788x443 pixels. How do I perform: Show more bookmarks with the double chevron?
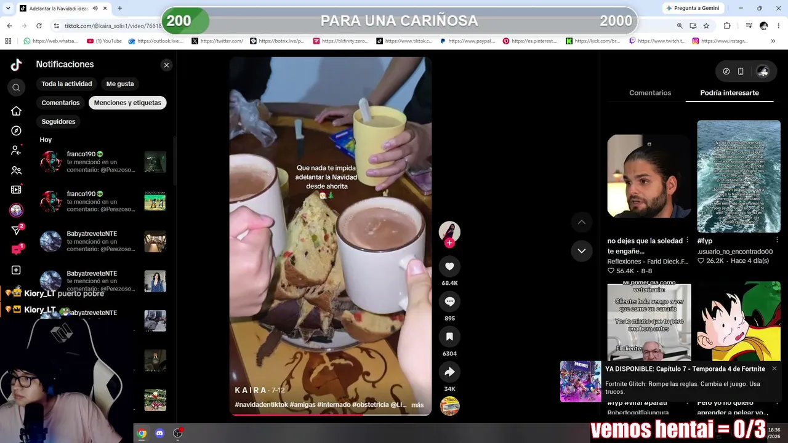[773, 41]
